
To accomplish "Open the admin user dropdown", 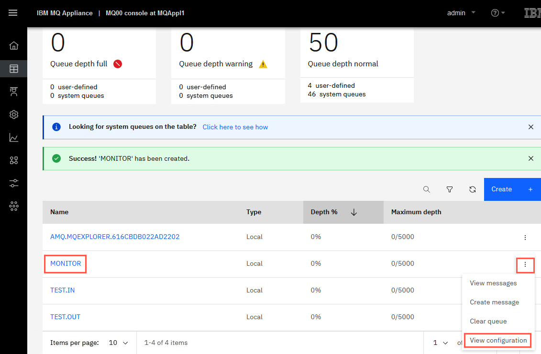I will point(461,13).
